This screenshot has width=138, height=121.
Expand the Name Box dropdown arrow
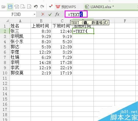[34, 14]
